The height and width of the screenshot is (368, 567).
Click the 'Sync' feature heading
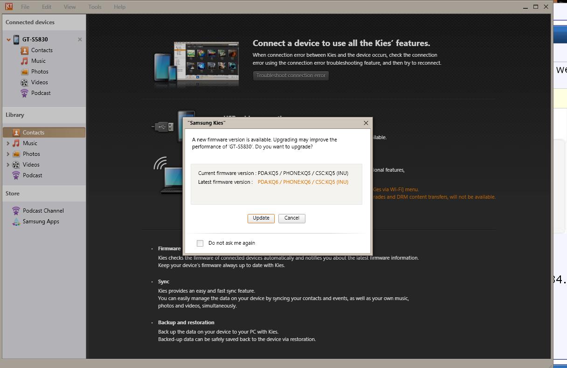pos(164,281)
